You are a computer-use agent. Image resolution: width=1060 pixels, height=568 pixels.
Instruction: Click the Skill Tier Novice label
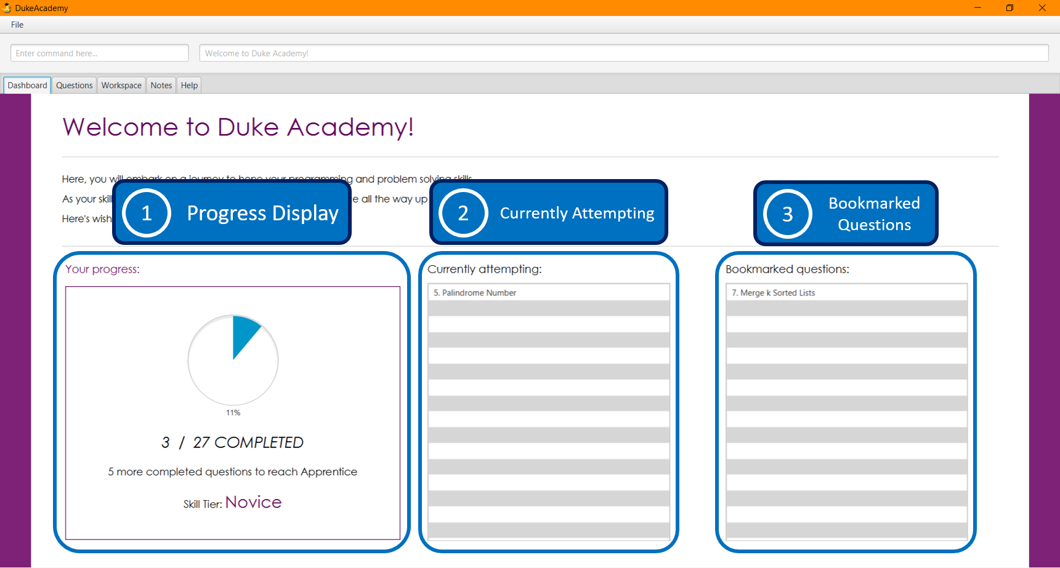coord(233,503)
